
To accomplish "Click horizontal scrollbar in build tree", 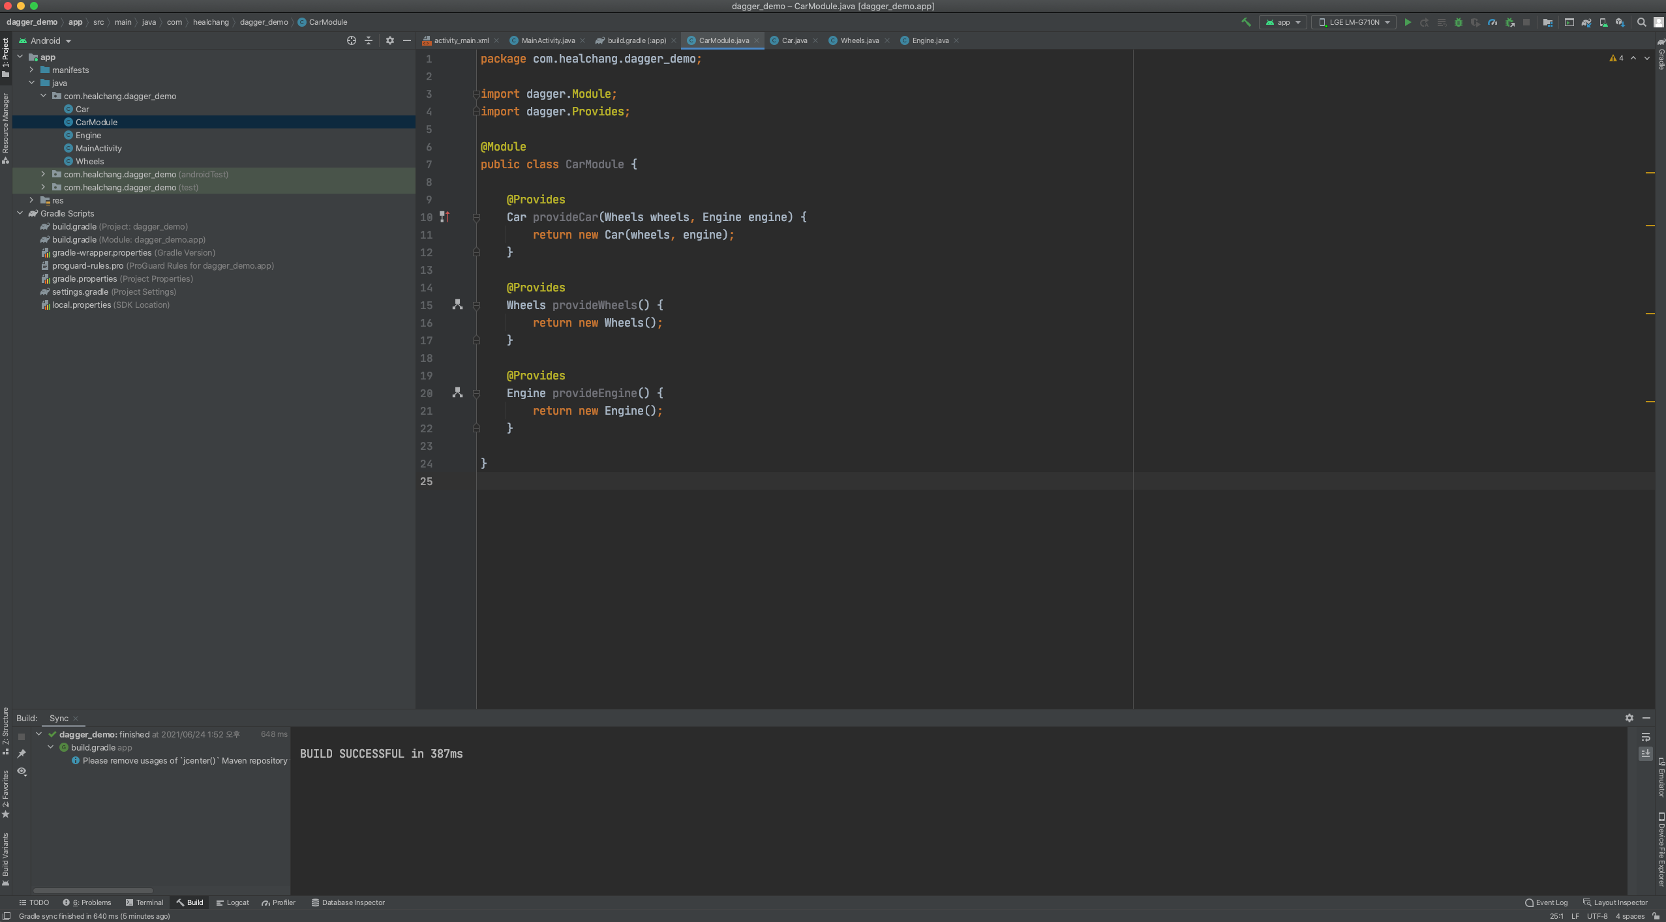I will tap(93, 890).
